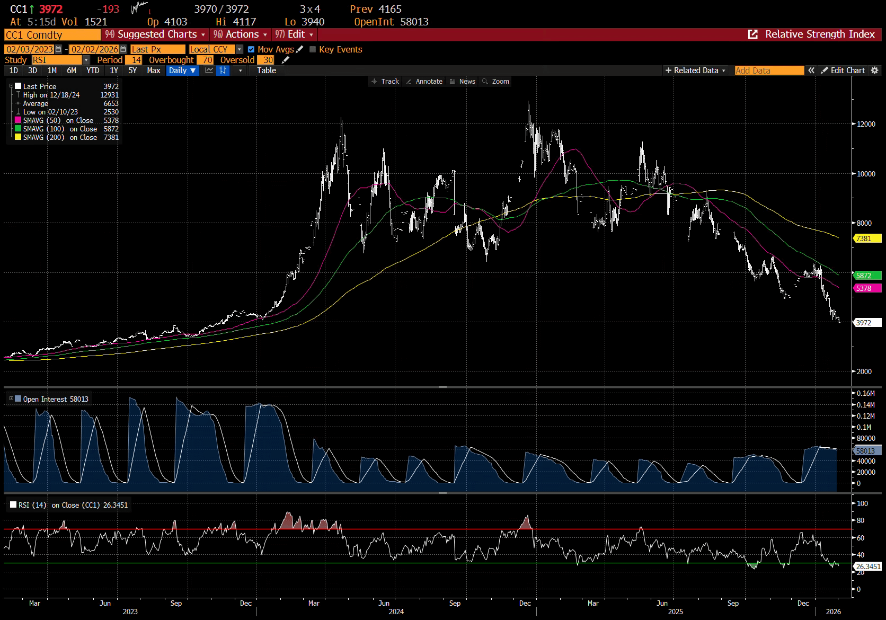Click the Open Interest blue color swatch
The image size is (886, 620).
[x=18, y=399]
